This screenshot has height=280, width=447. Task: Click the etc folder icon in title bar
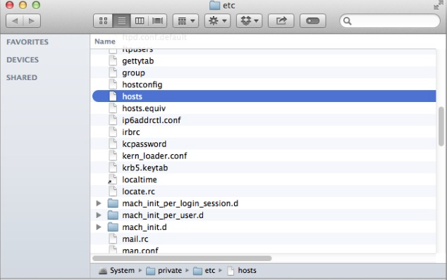pos(214,5)
